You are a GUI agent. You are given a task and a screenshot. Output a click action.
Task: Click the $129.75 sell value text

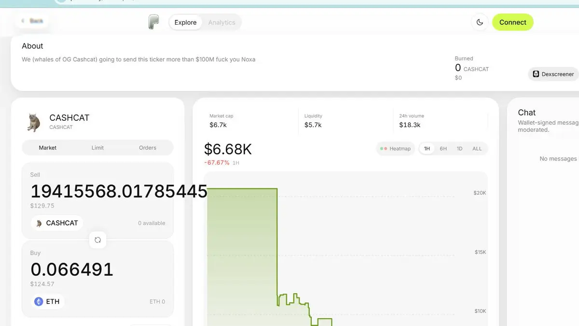[42, 205]
